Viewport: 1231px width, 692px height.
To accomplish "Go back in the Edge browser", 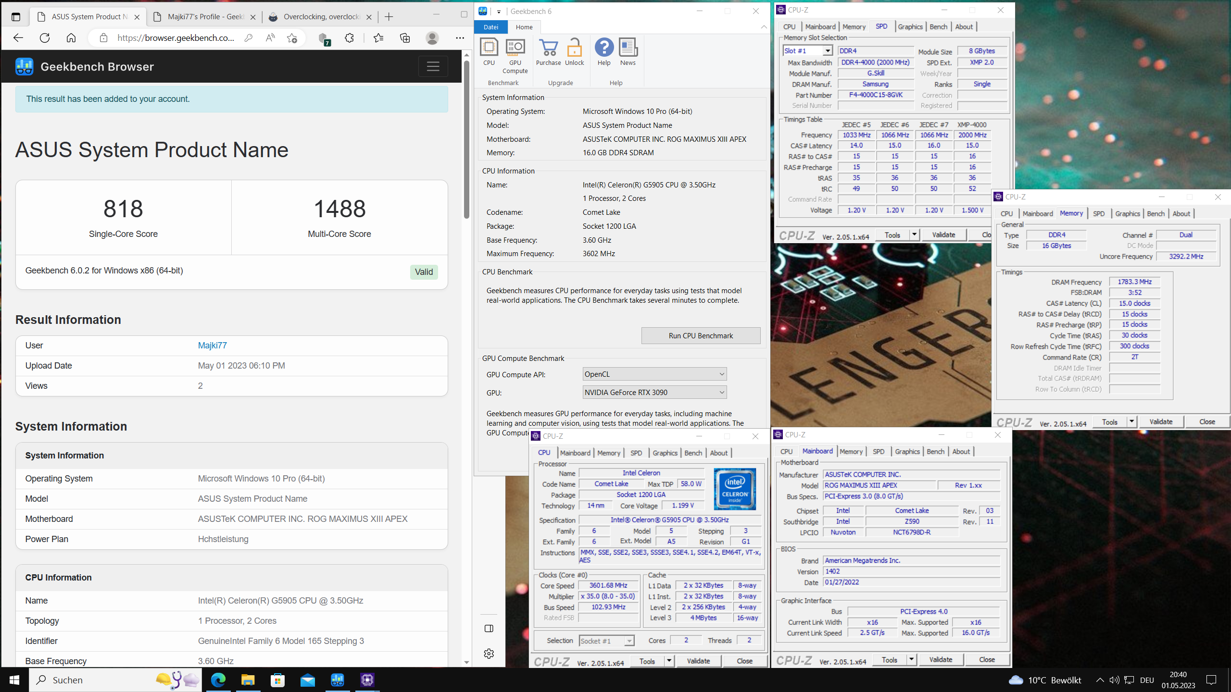I will point(18,38).
